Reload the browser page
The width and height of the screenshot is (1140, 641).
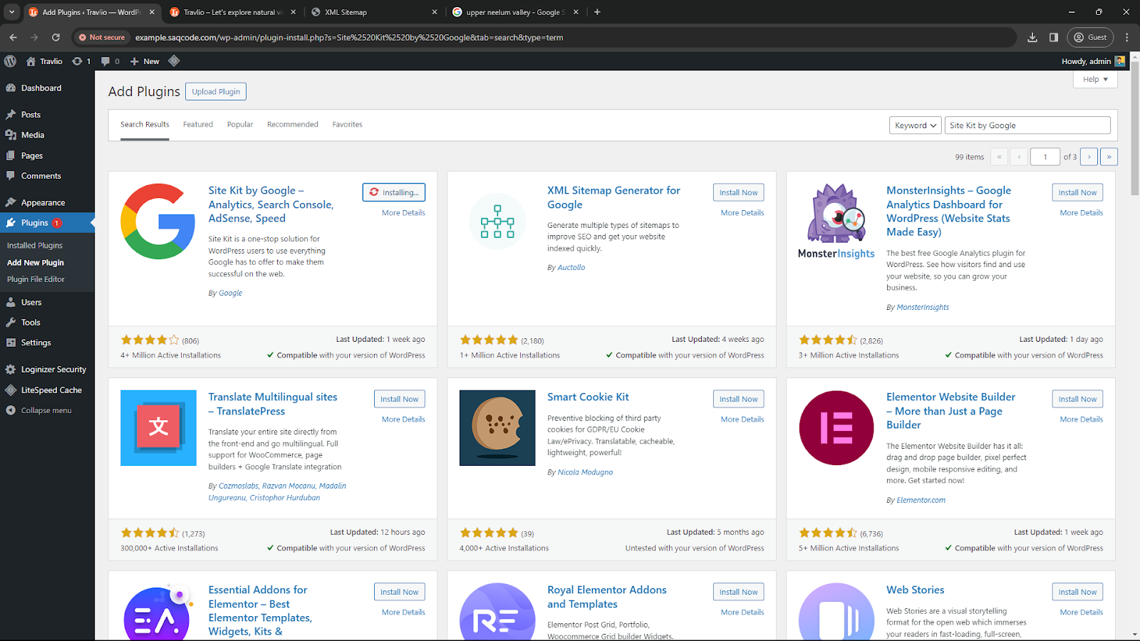coord(56,37)
